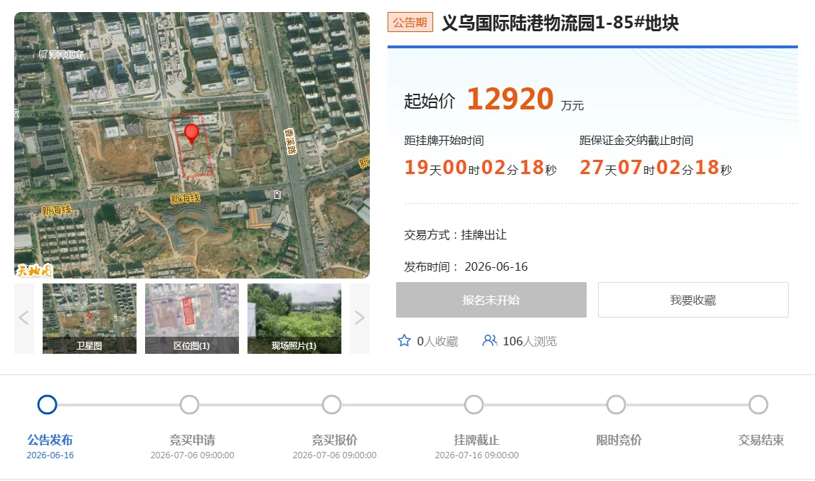Click the viewers people icon
The width and height of the screenshot is (815, 481).
coord(489,341)
